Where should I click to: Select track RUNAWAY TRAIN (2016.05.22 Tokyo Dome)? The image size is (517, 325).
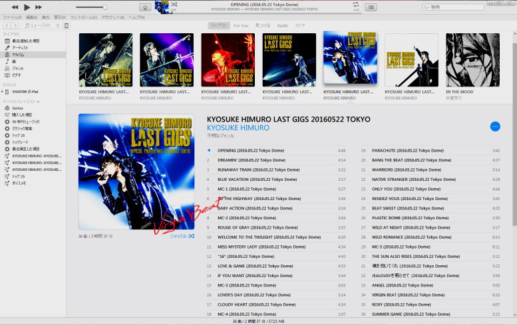tap(276, 170)
